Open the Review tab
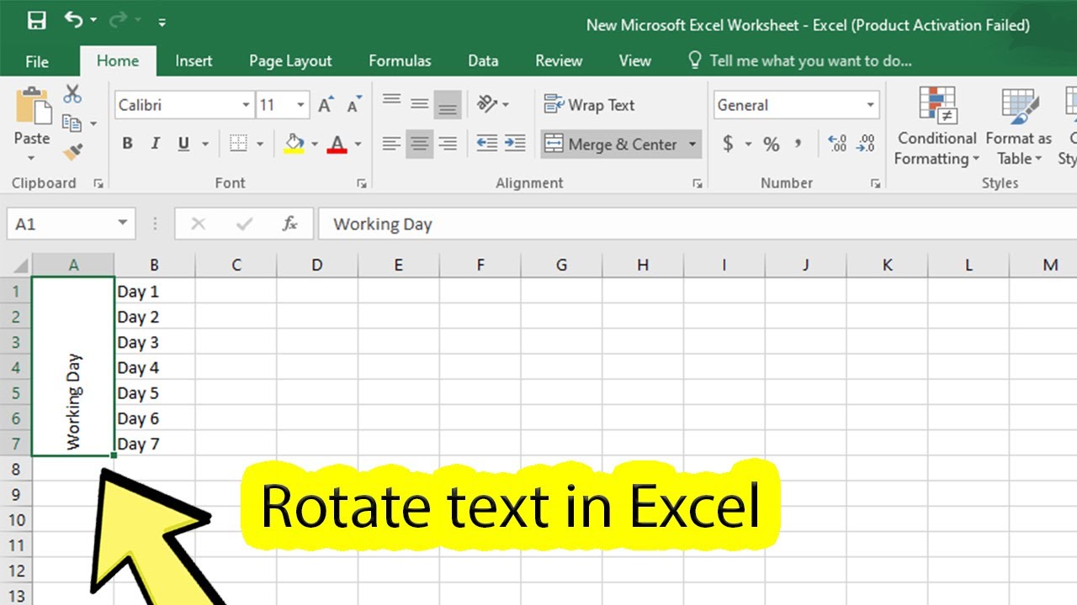The height and width of the screenshot is (605, 1077). (x=559, y=60)
